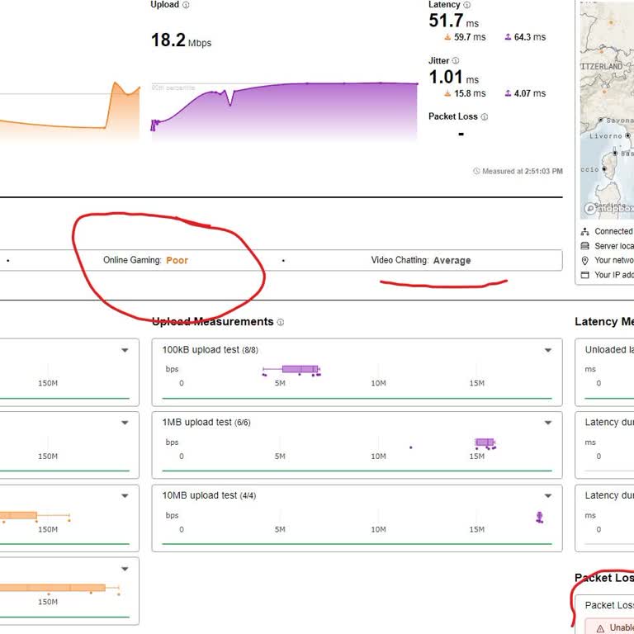The image size is (634, 634).
Task: Click the server location icon
Action: pyautogui.click(x=584, y=246)
